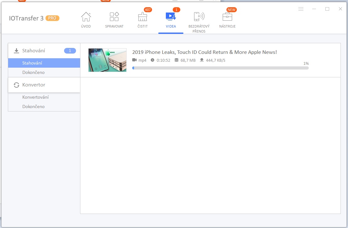Expand the Konvertor section header
This screenshot has height=228, width=348.
pos(44,85)
